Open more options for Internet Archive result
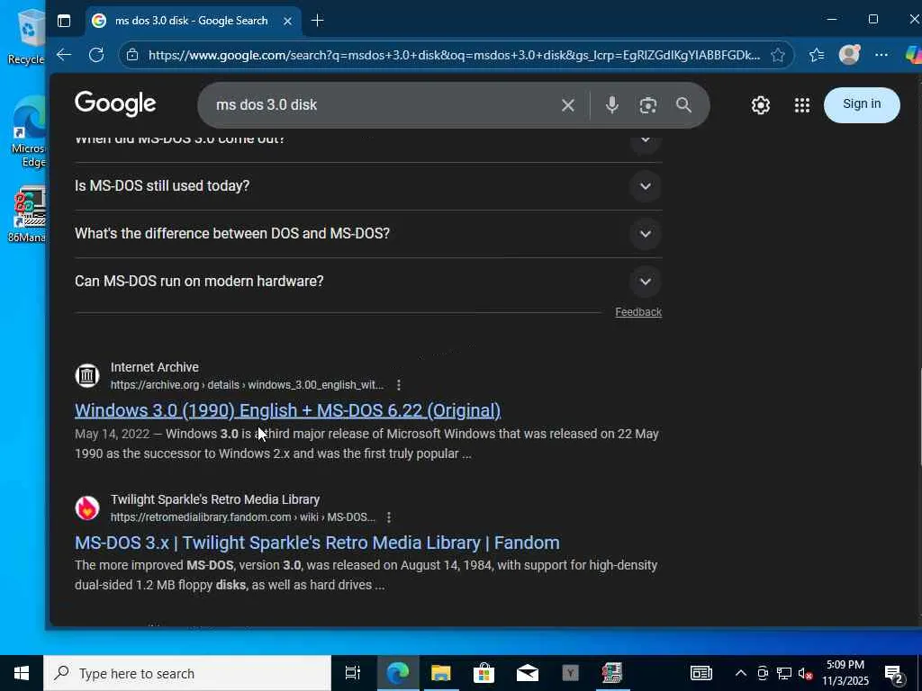 pyautogui.click(x=399, y=385)
